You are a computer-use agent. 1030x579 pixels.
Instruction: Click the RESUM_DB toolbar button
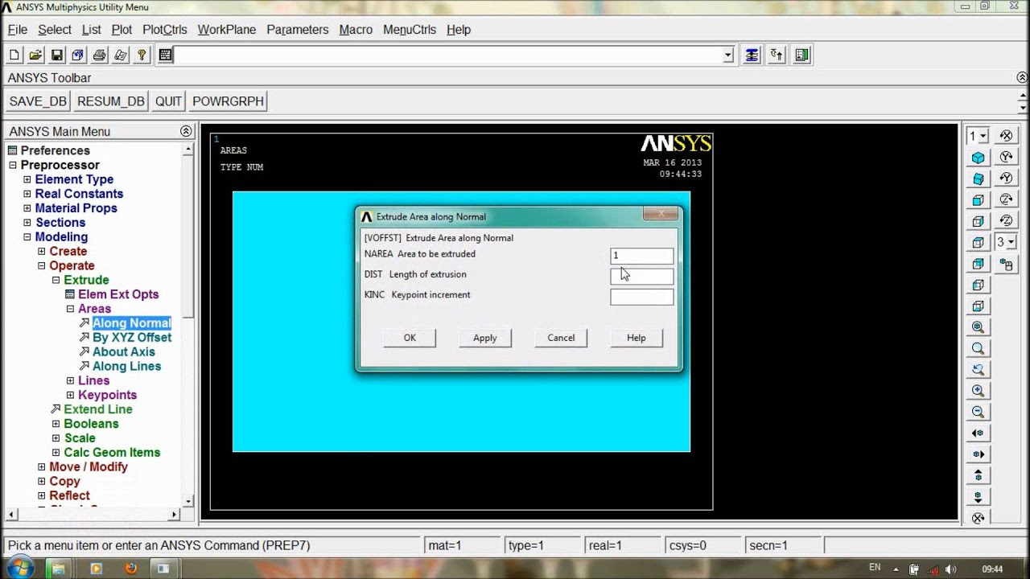click(x=111, y=101)
